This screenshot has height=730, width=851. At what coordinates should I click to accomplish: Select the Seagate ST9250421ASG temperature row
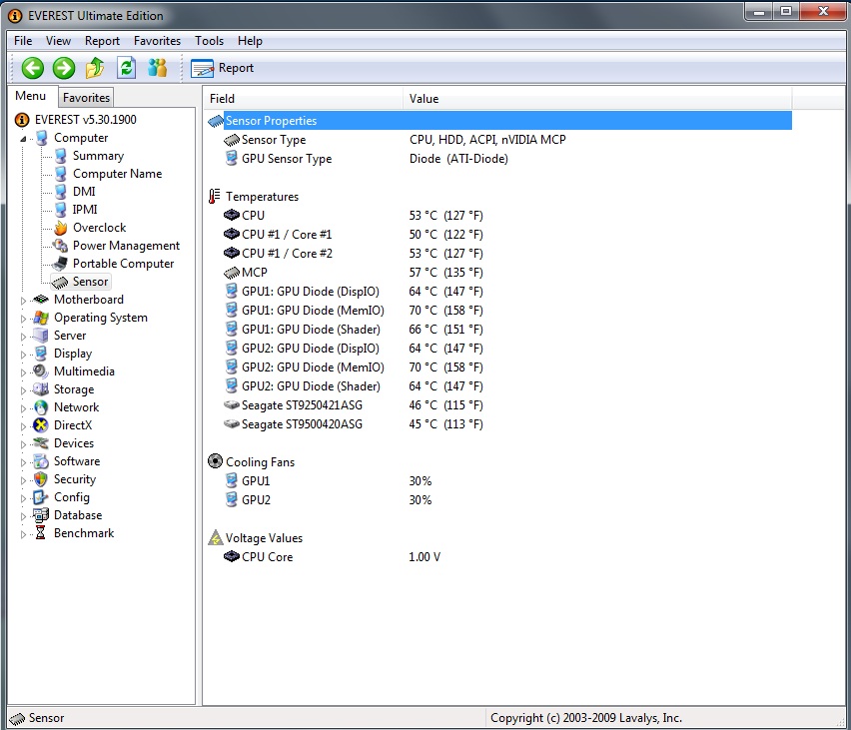(x=499, y=405)
